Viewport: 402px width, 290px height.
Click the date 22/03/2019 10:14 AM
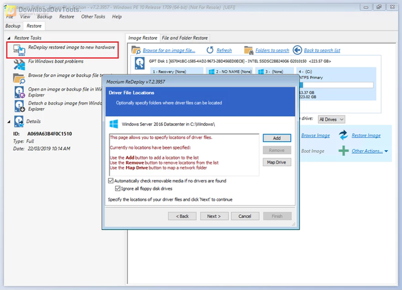click(49, 148)
